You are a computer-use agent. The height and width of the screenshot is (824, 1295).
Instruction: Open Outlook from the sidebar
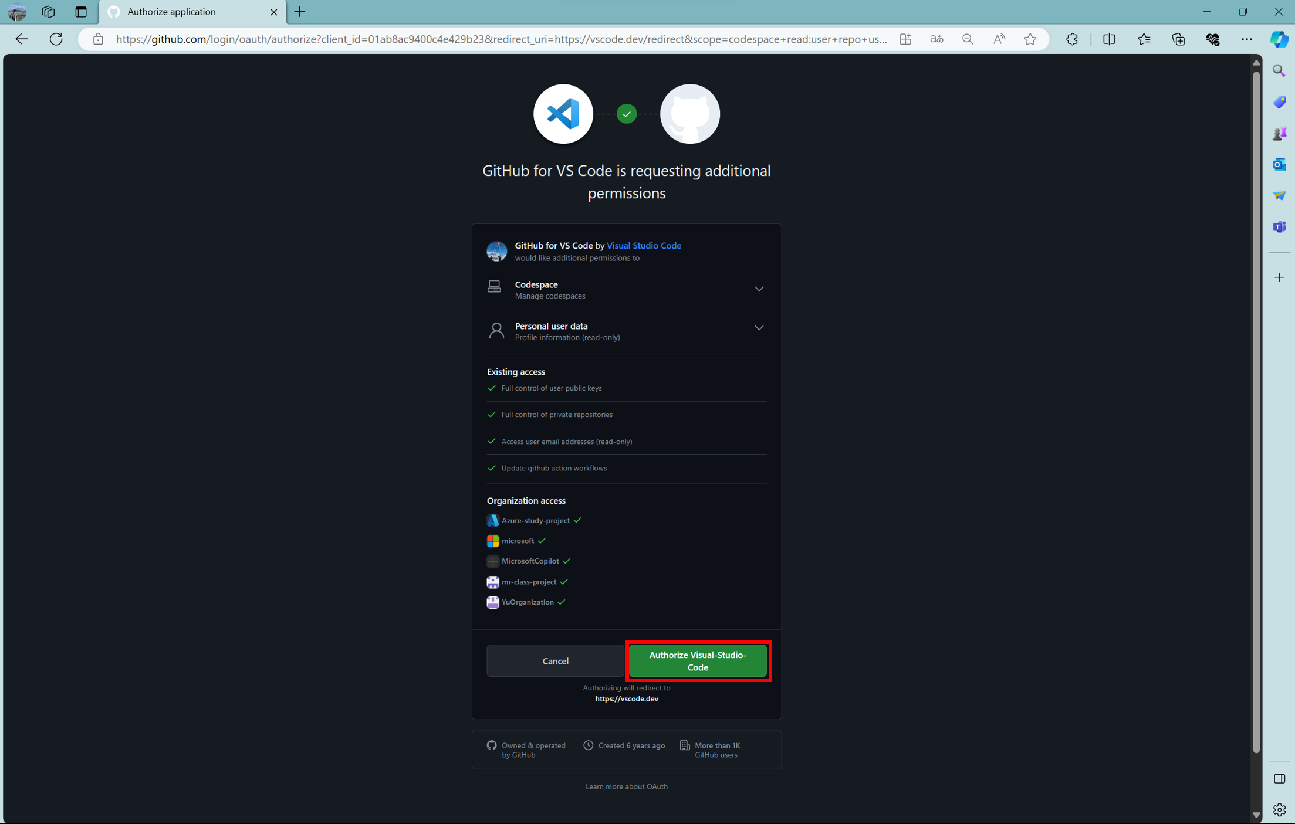[x=1280, y=165]
